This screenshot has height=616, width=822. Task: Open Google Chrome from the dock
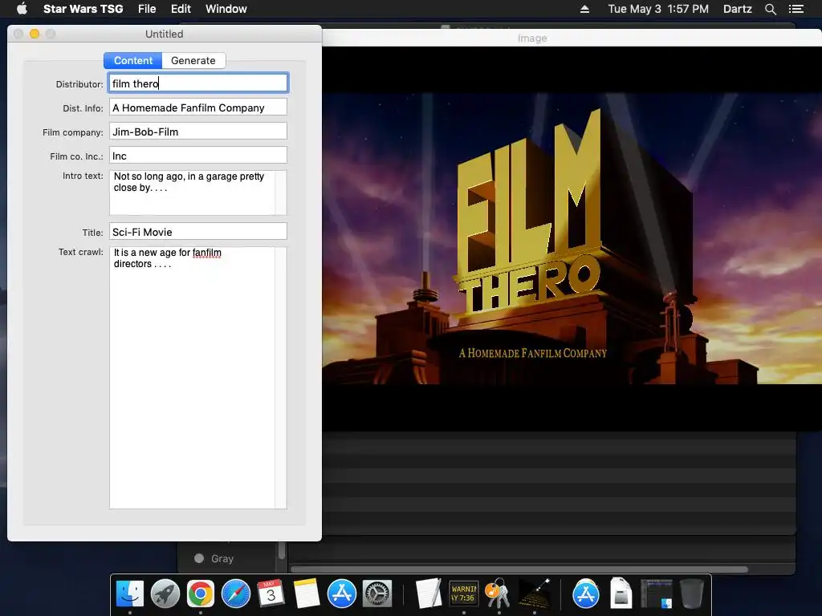(201, 594)
